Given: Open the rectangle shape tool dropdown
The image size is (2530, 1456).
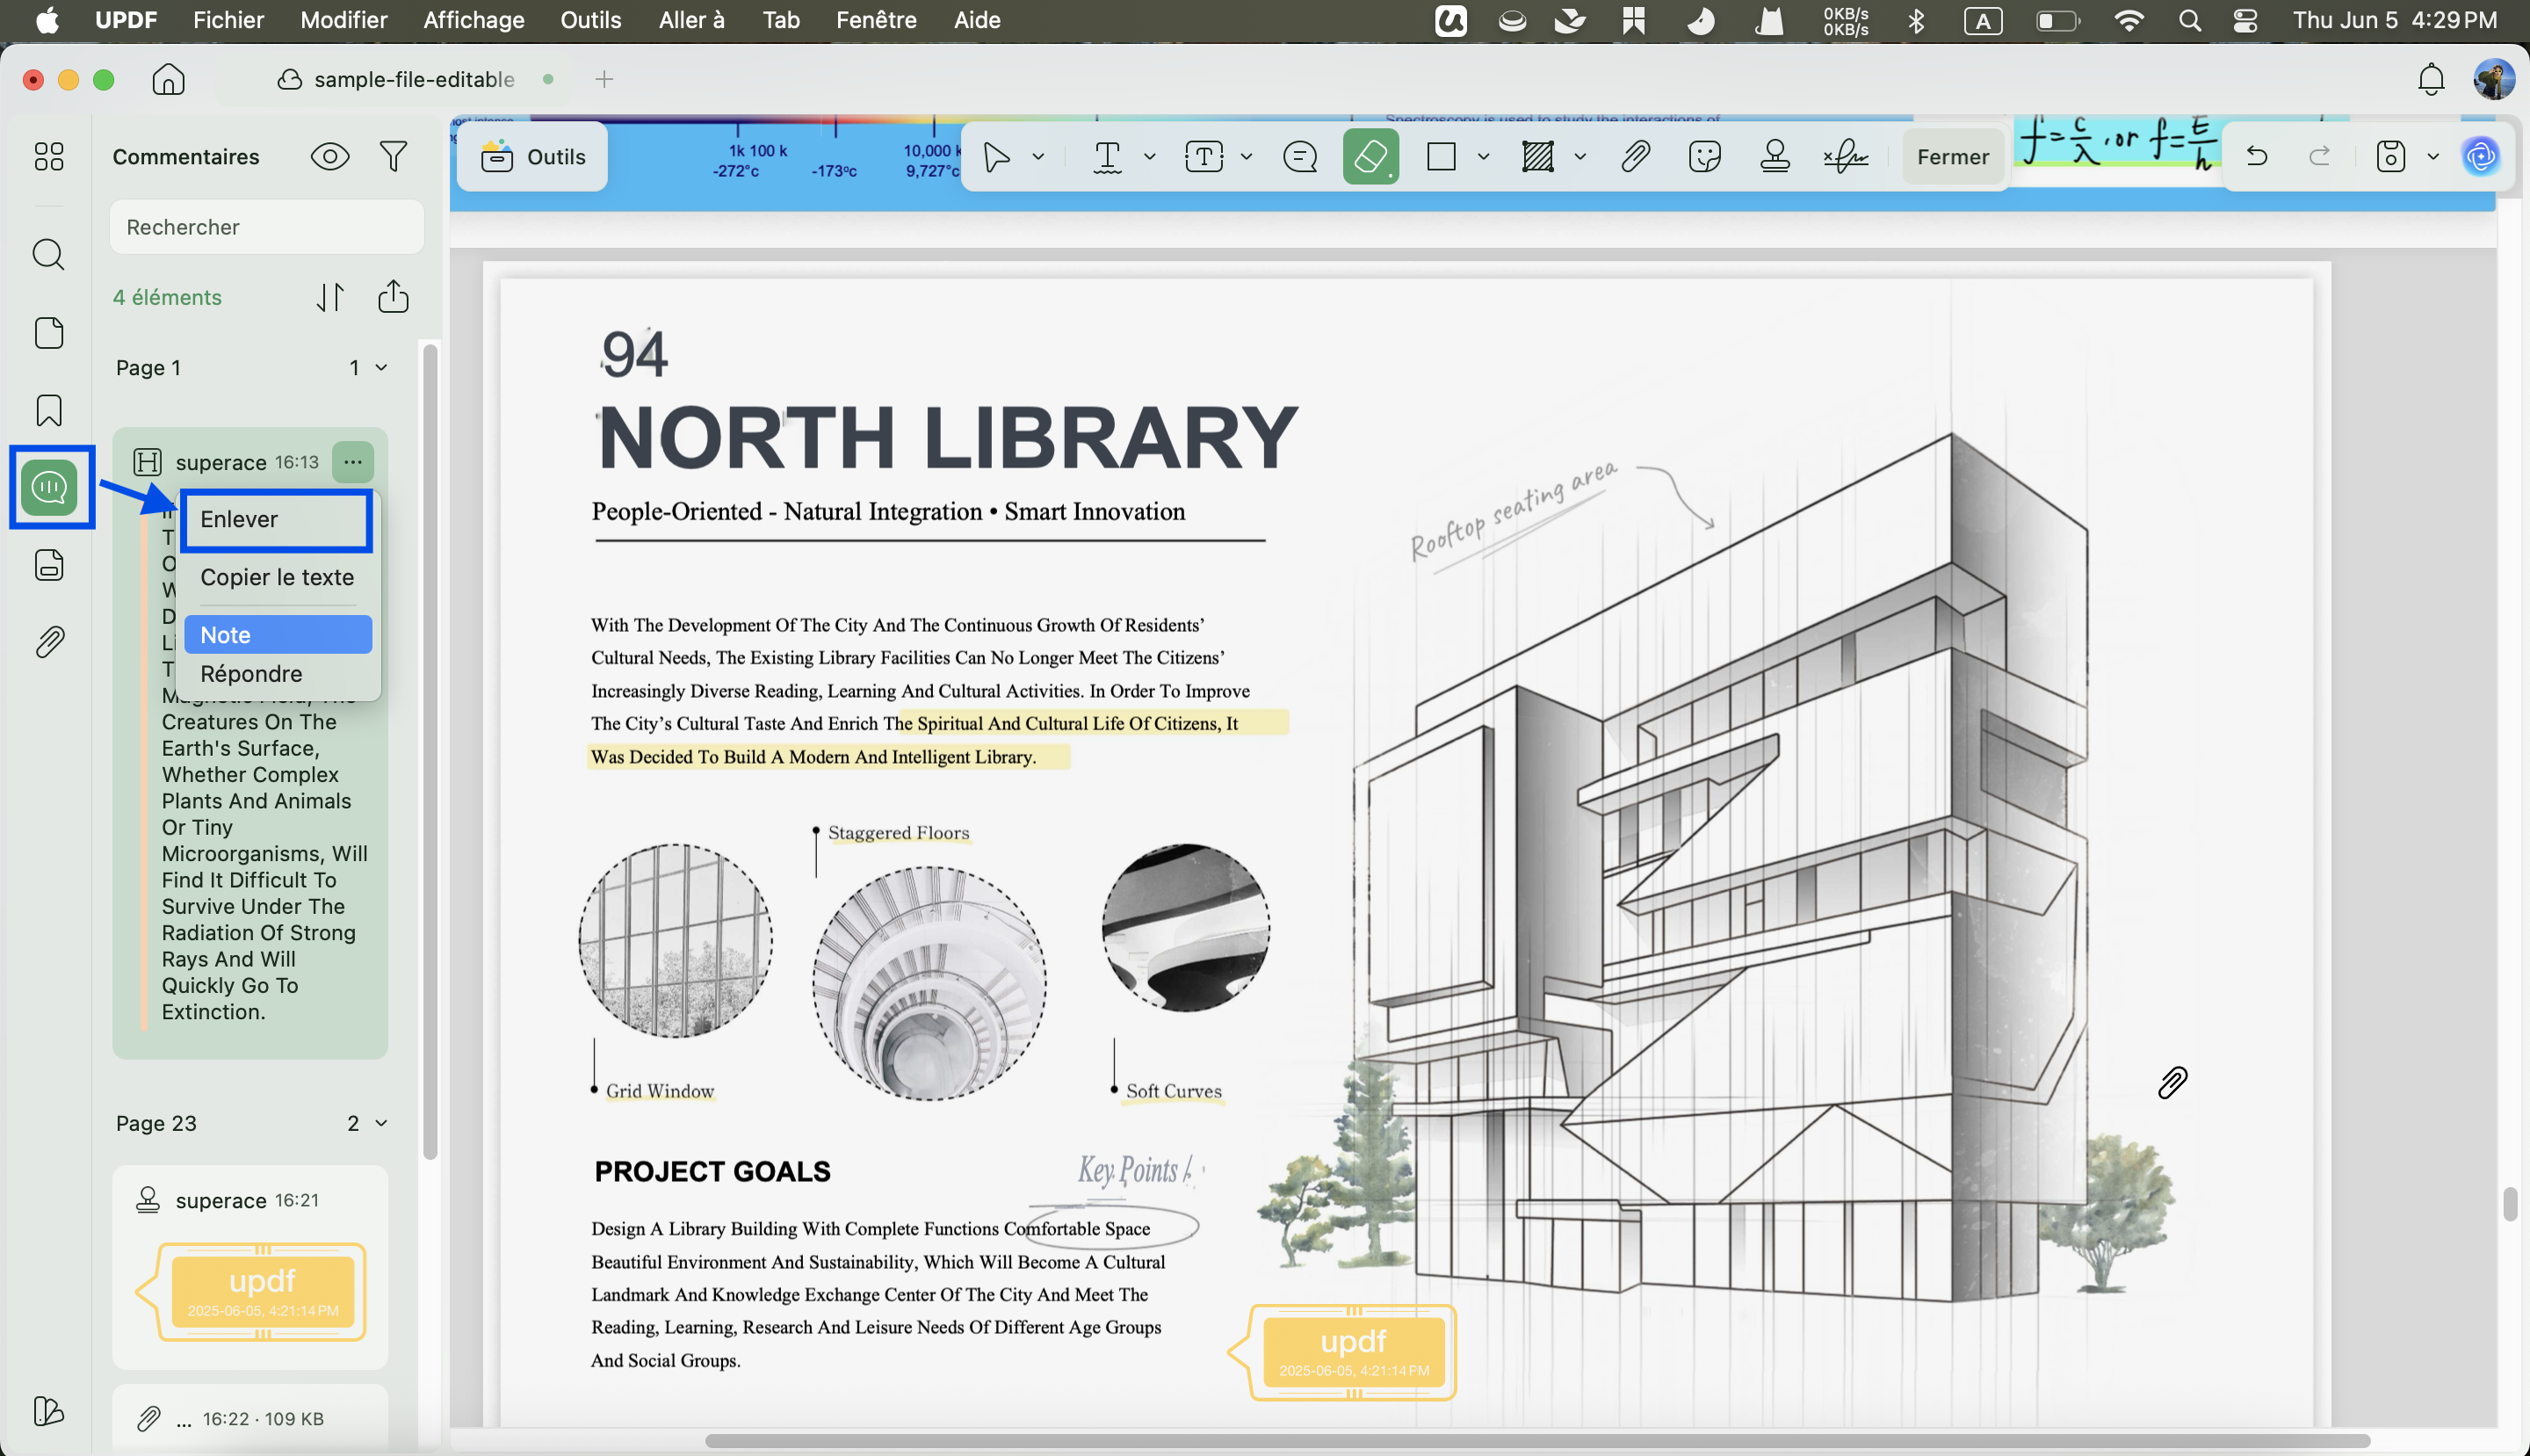Looking at the screenshot, I should (1484, 157).
